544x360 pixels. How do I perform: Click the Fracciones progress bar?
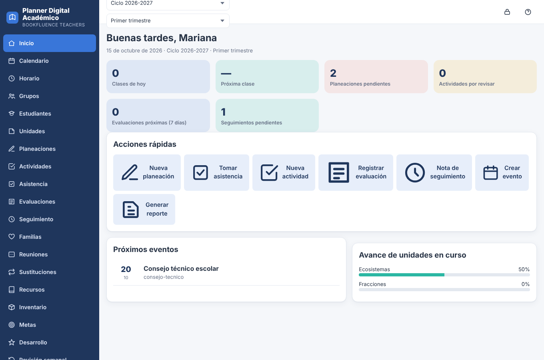pos(444,290)
